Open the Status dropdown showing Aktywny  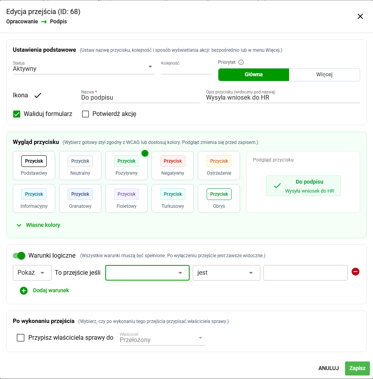tap(84, 67)
